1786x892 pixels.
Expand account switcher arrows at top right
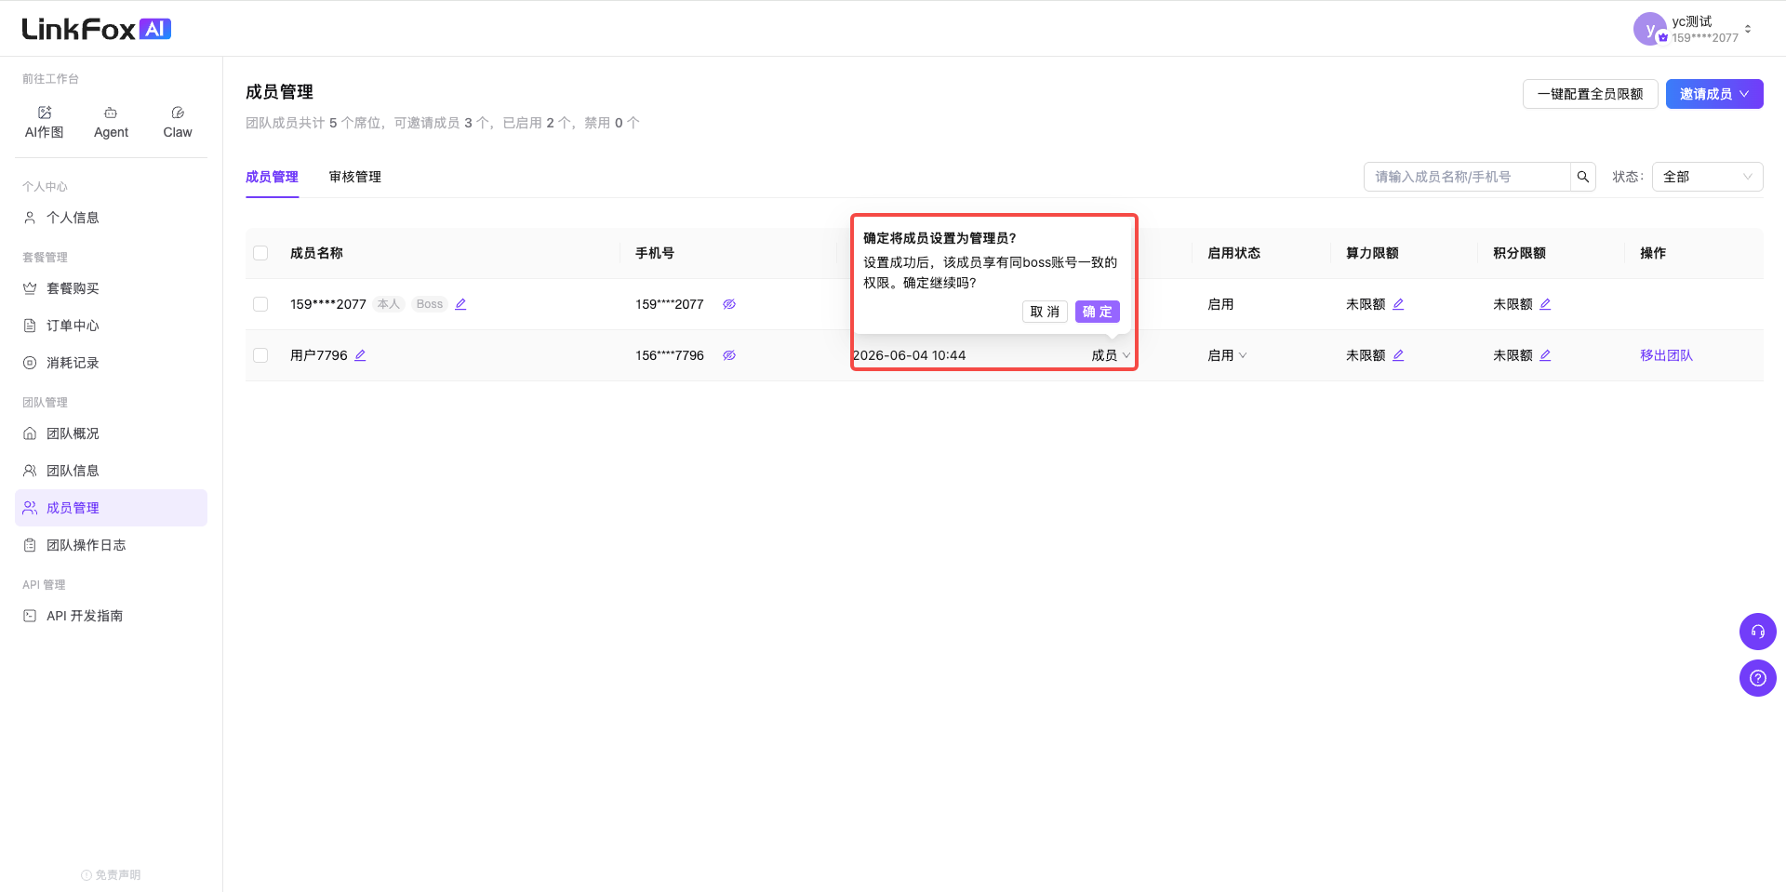pos(1748,29)
